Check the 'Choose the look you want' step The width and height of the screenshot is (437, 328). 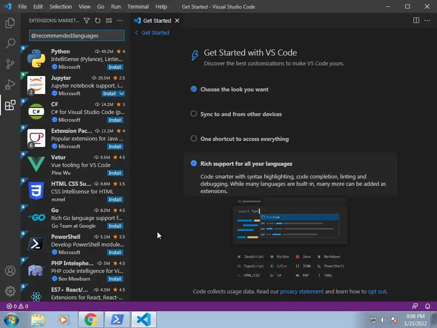[194, 89]
